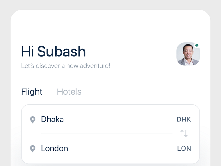Click the location pin beside London

coord(33,149)
